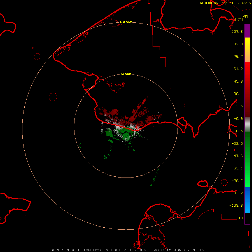The height and width of the screenshot is (252, 252).
Task: Click the 92.3 velocity scale value
Action: pyautogui.click(x=238, y=44)
